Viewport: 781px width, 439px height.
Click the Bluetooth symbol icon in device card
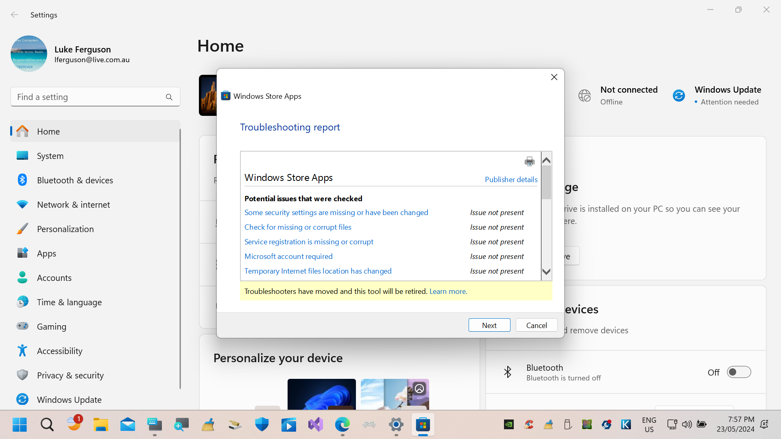click(507, 372)
